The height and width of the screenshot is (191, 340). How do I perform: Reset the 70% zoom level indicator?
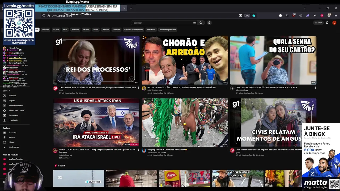(x=247, y=16)
